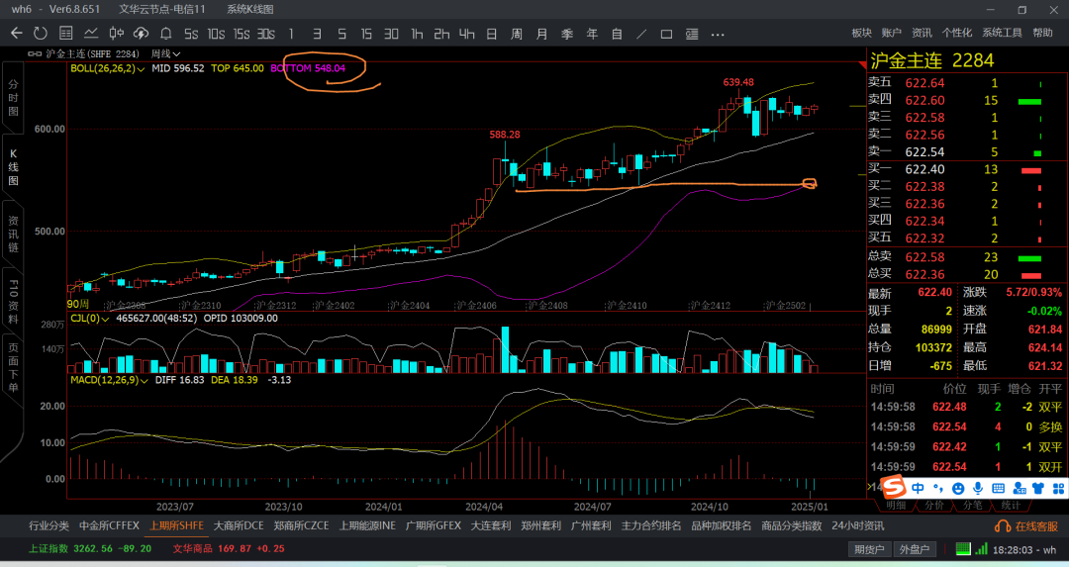Open the IME toolbox four-squares icon
Viewport: 1069px width, 567px height.
pos(1059,488)
